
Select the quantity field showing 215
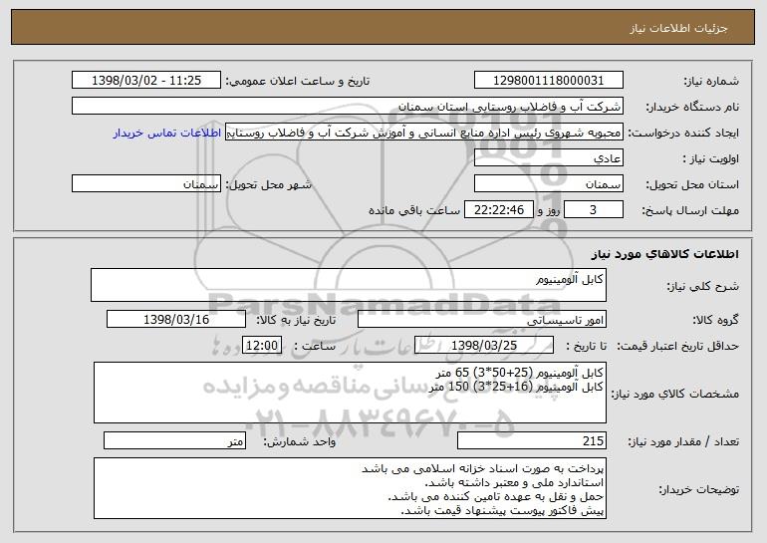532,440
